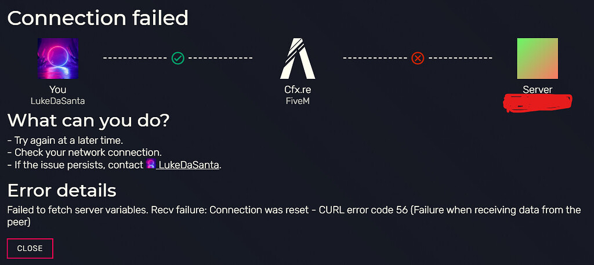Close the connection failed dialog
This screenshot has width=594, height=265.
30,248
